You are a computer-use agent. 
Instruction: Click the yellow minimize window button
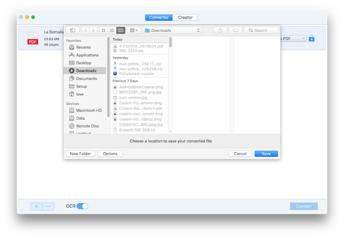(x=27, y=17)
